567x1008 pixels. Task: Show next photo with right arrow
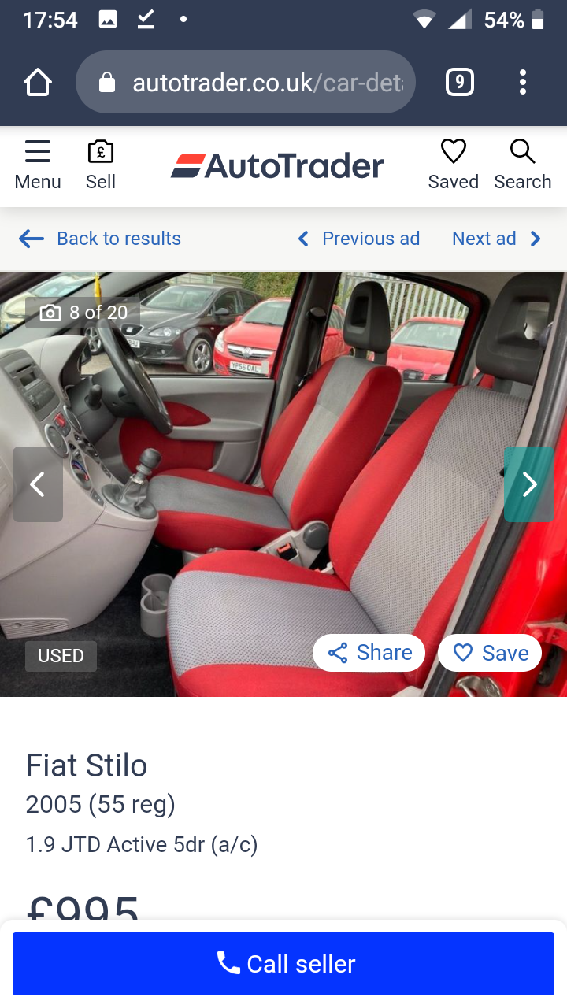(529, 484)
